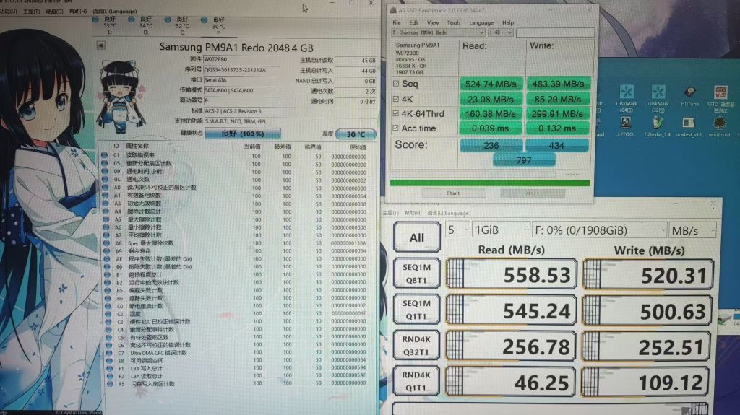This screenshot has width=740, height=415.
Task: Open CrystalDiskInfo 帮助(H) menu
Action: [x=78, y=11]
